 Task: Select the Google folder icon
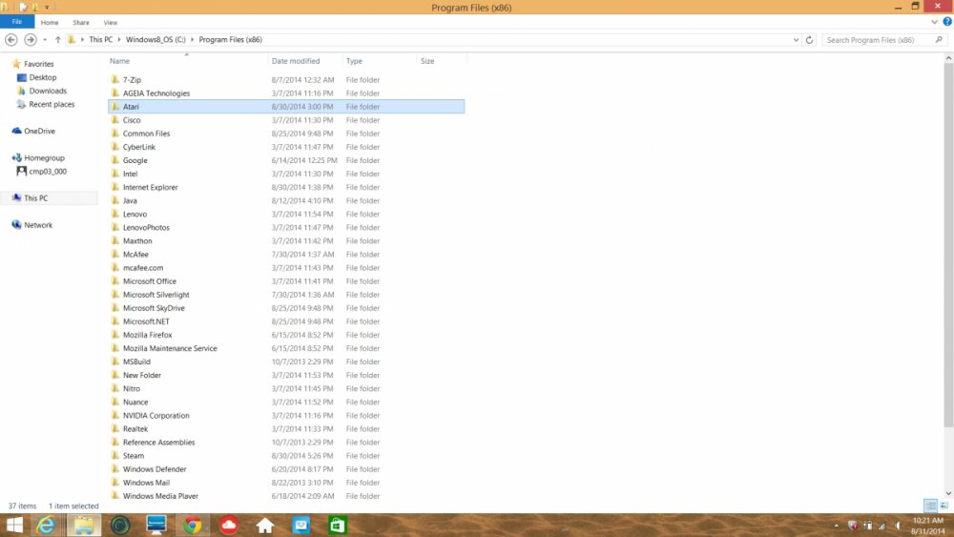[x=115, y=160]
